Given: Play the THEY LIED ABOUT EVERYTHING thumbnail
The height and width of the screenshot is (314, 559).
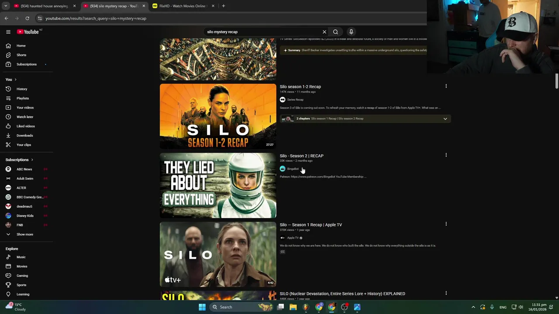Looking at the screenshot, I should (218, 185).
